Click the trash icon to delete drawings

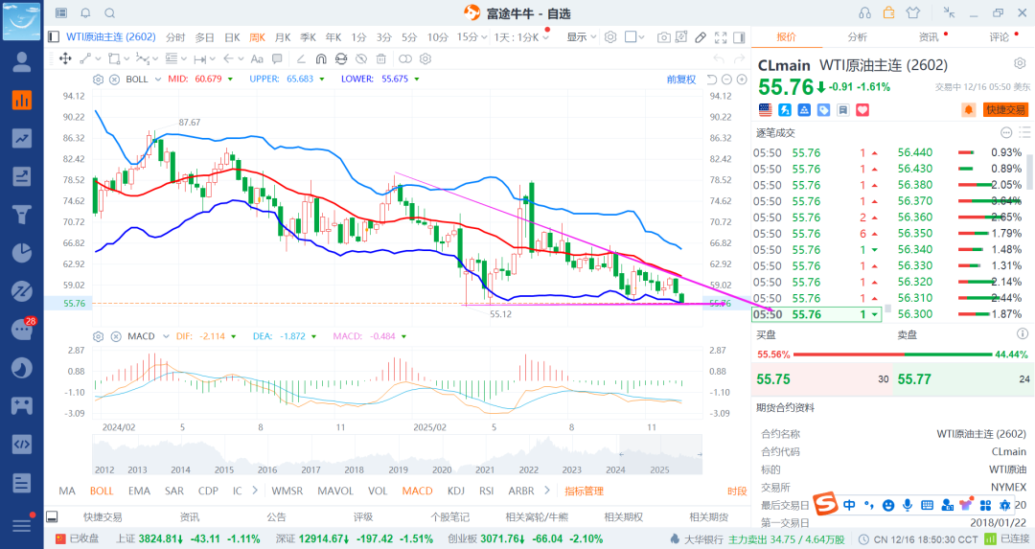[x=382, y=58]
